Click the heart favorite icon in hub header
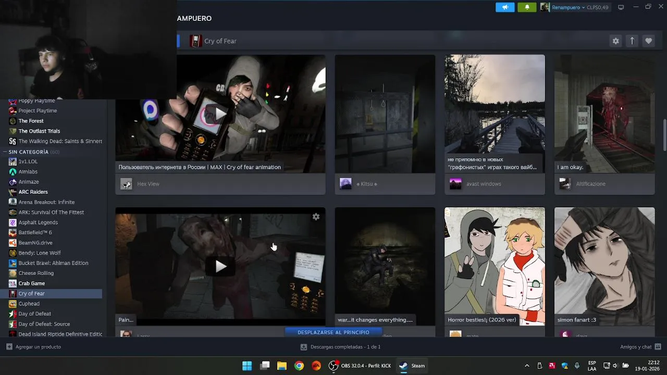 click(x=648, y=41)
